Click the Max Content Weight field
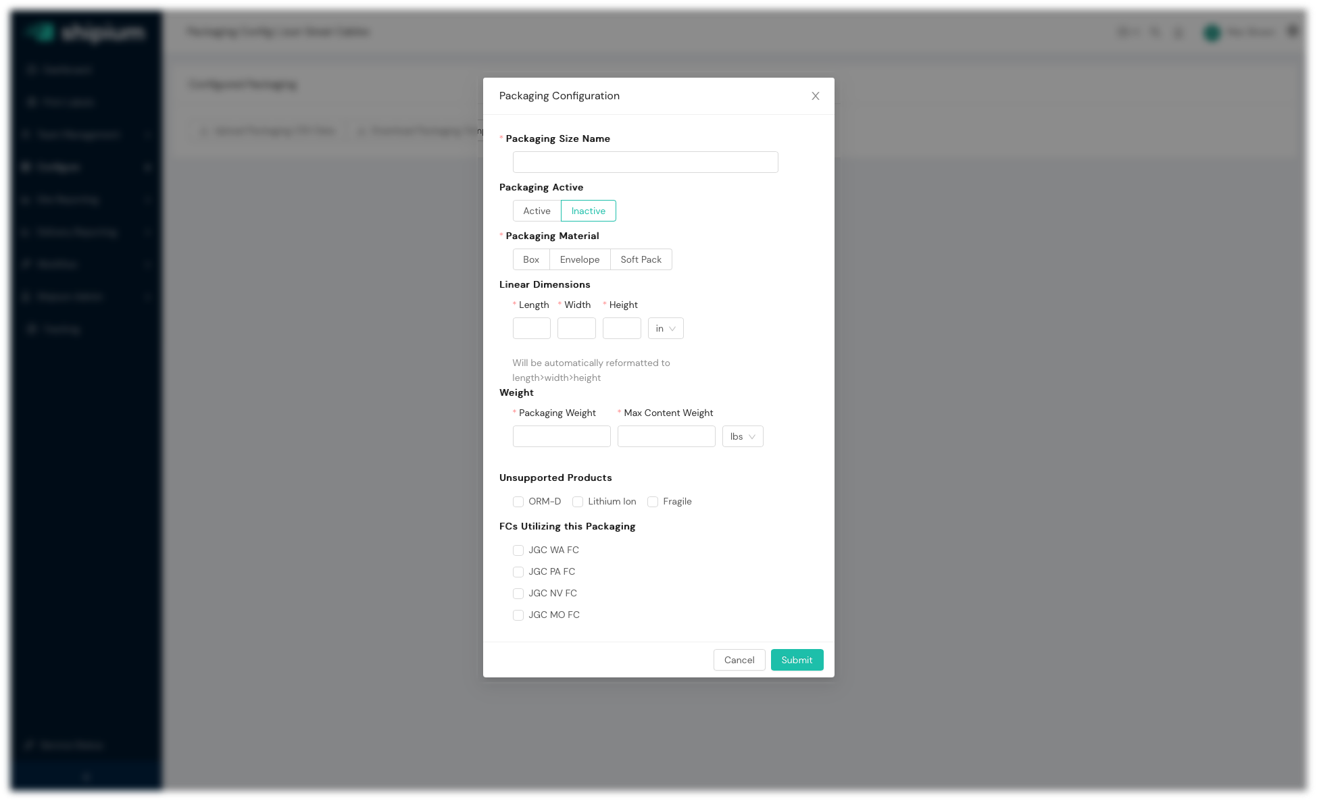The width and height of the screenshot is (1317, 801). [666, 436]
